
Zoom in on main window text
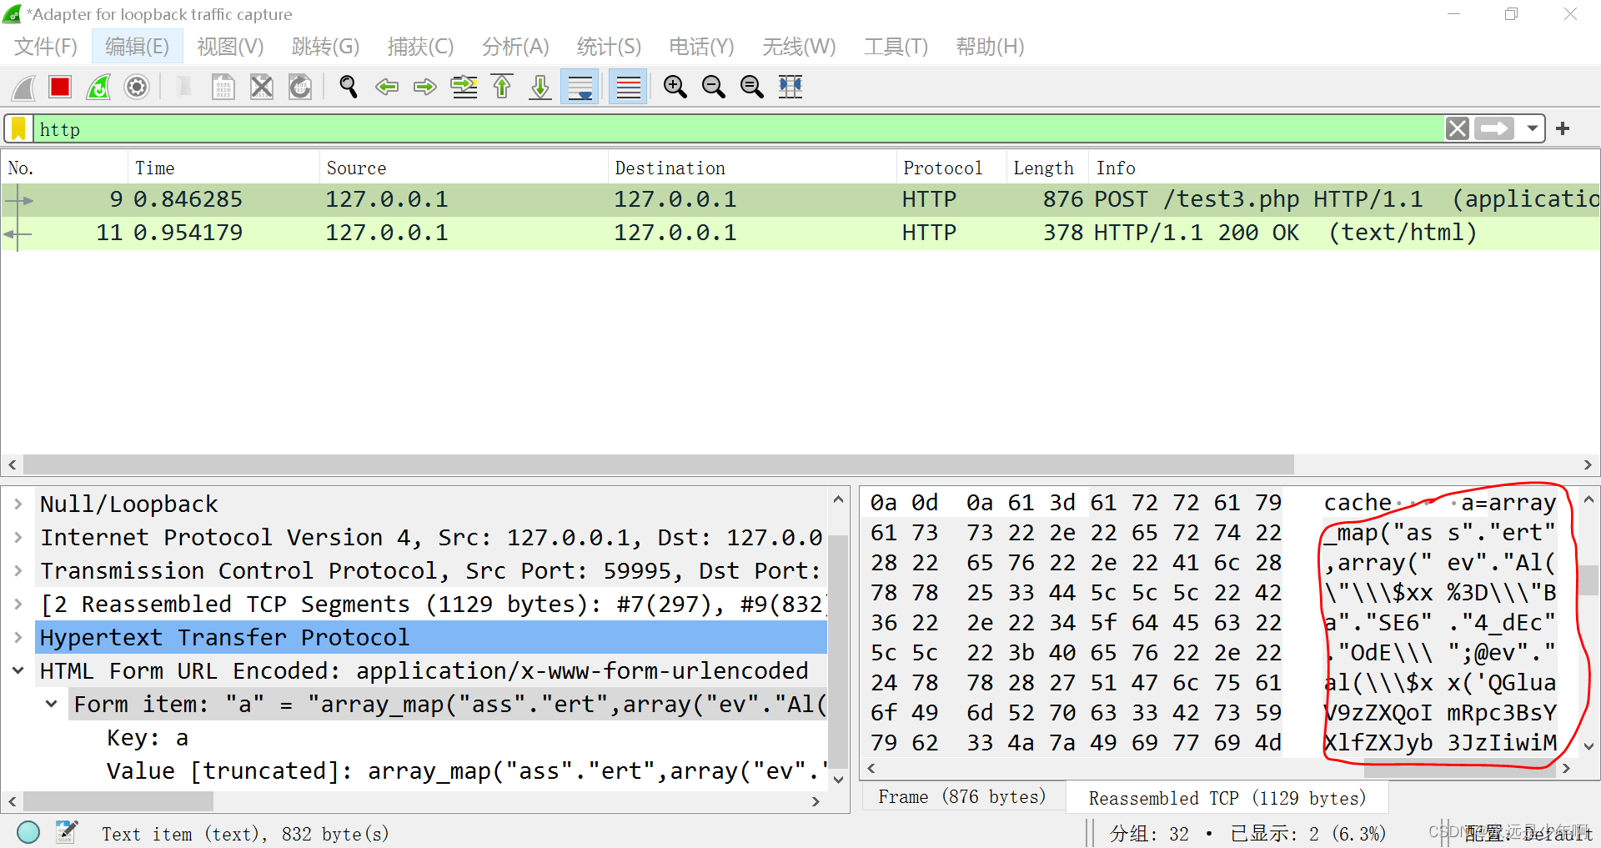click(675, 87)
